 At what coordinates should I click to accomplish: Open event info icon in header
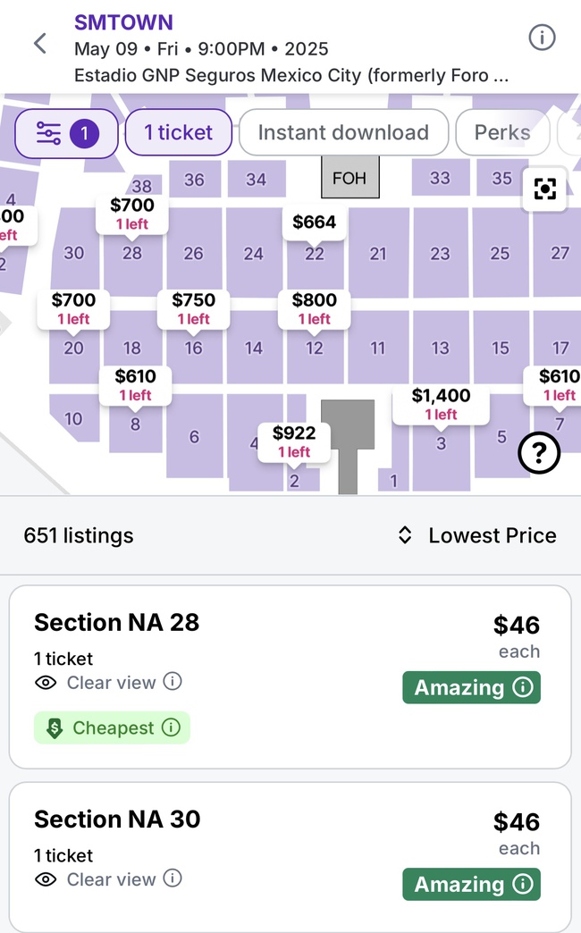click(542, 38)
